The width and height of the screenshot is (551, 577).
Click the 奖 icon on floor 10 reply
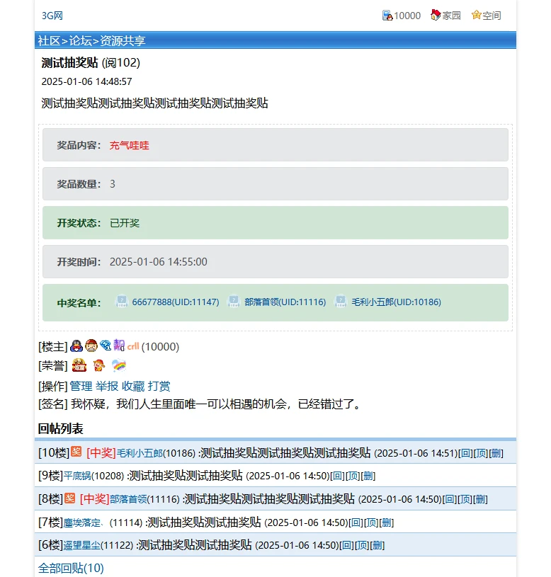point(76,452)
